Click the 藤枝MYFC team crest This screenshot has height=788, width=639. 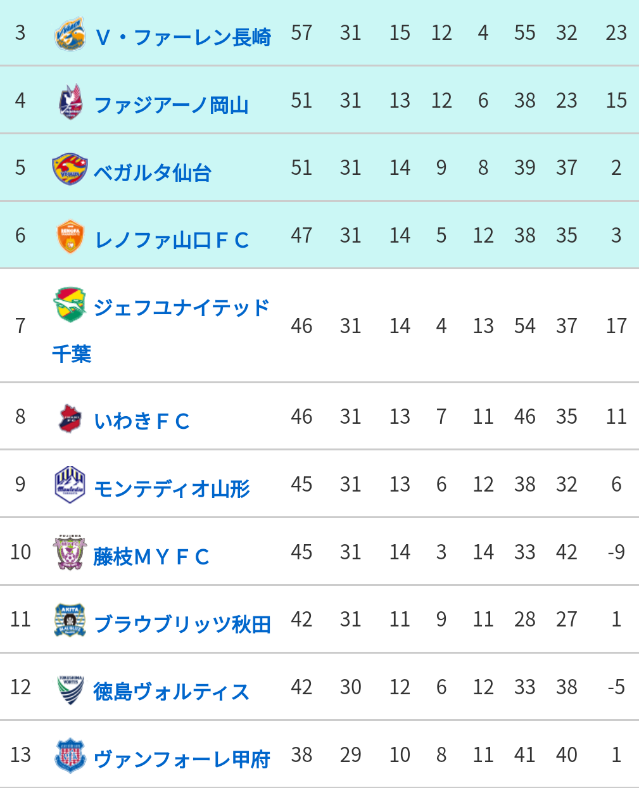(70, 553)
